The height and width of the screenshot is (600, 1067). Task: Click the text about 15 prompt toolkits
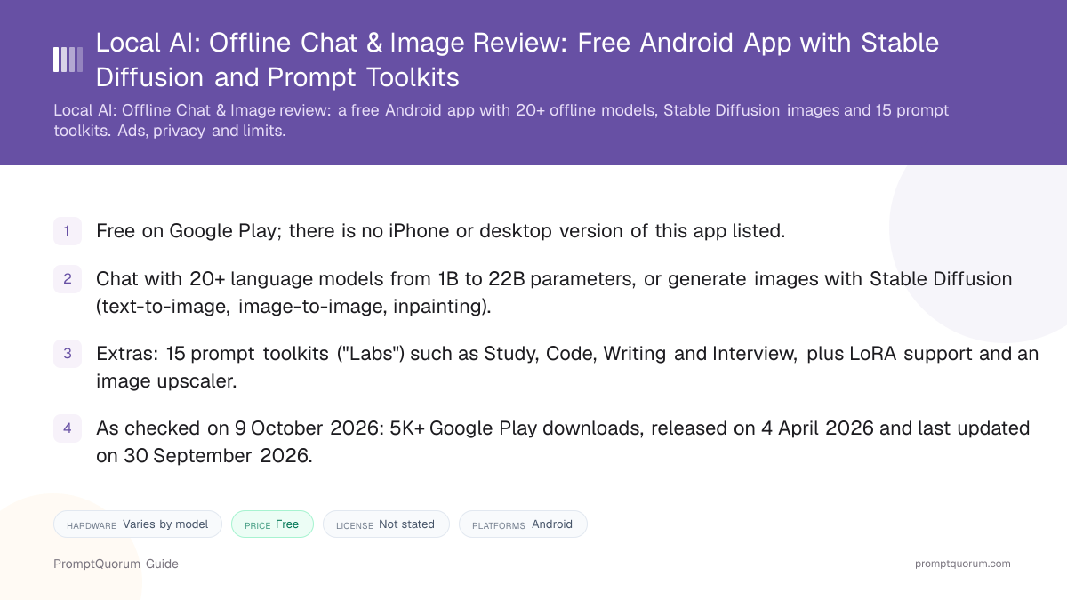567,366
